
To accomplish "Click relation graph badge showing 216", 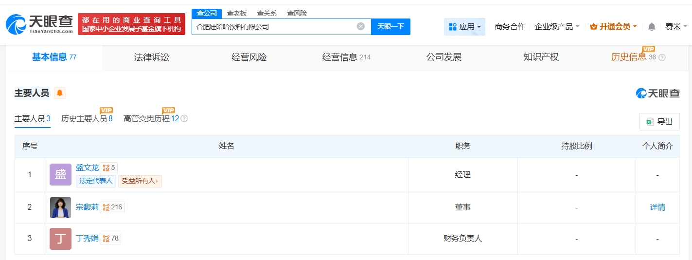I will point(112,207).
